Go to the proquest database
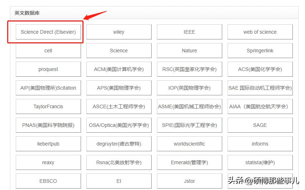The height and width of the screenshot is (190, 305). click(x=48, y=69)
